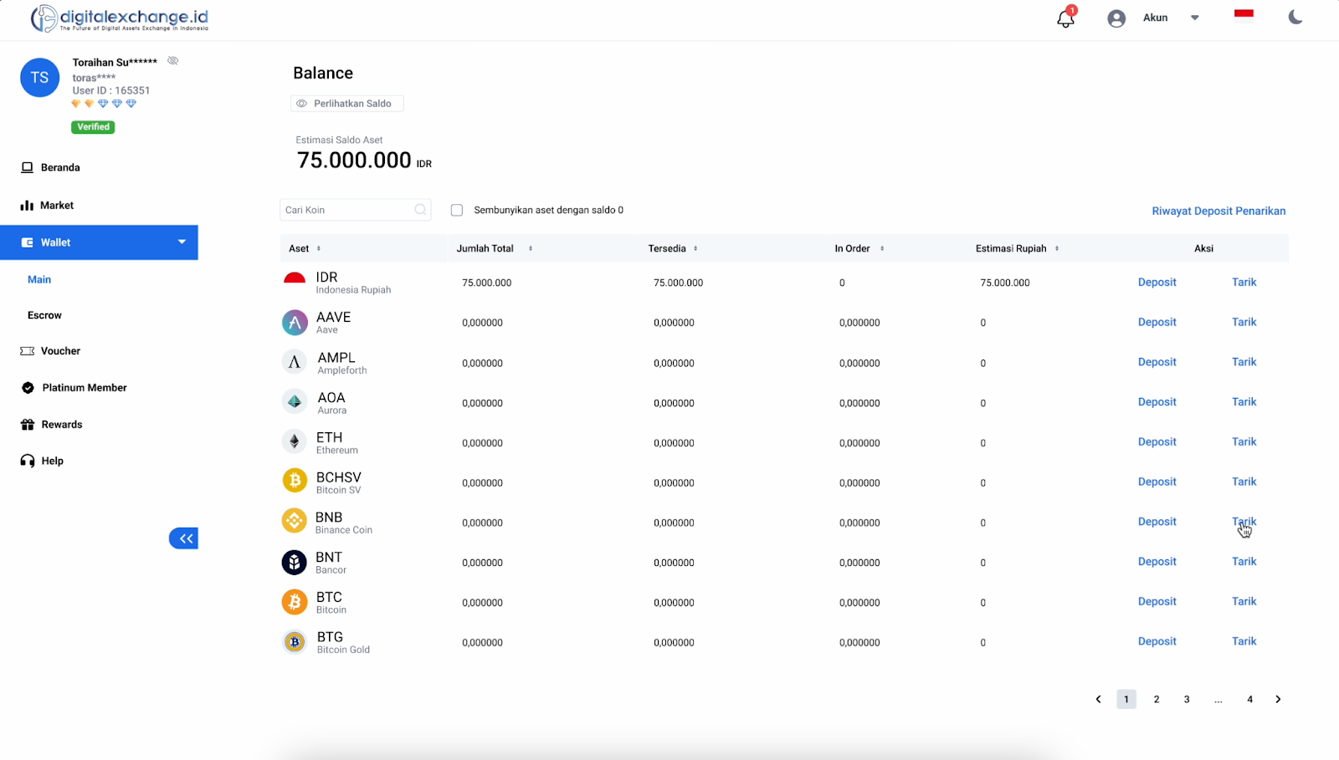
Task: Click Tarik for BNB
Action: (1244, 522)
